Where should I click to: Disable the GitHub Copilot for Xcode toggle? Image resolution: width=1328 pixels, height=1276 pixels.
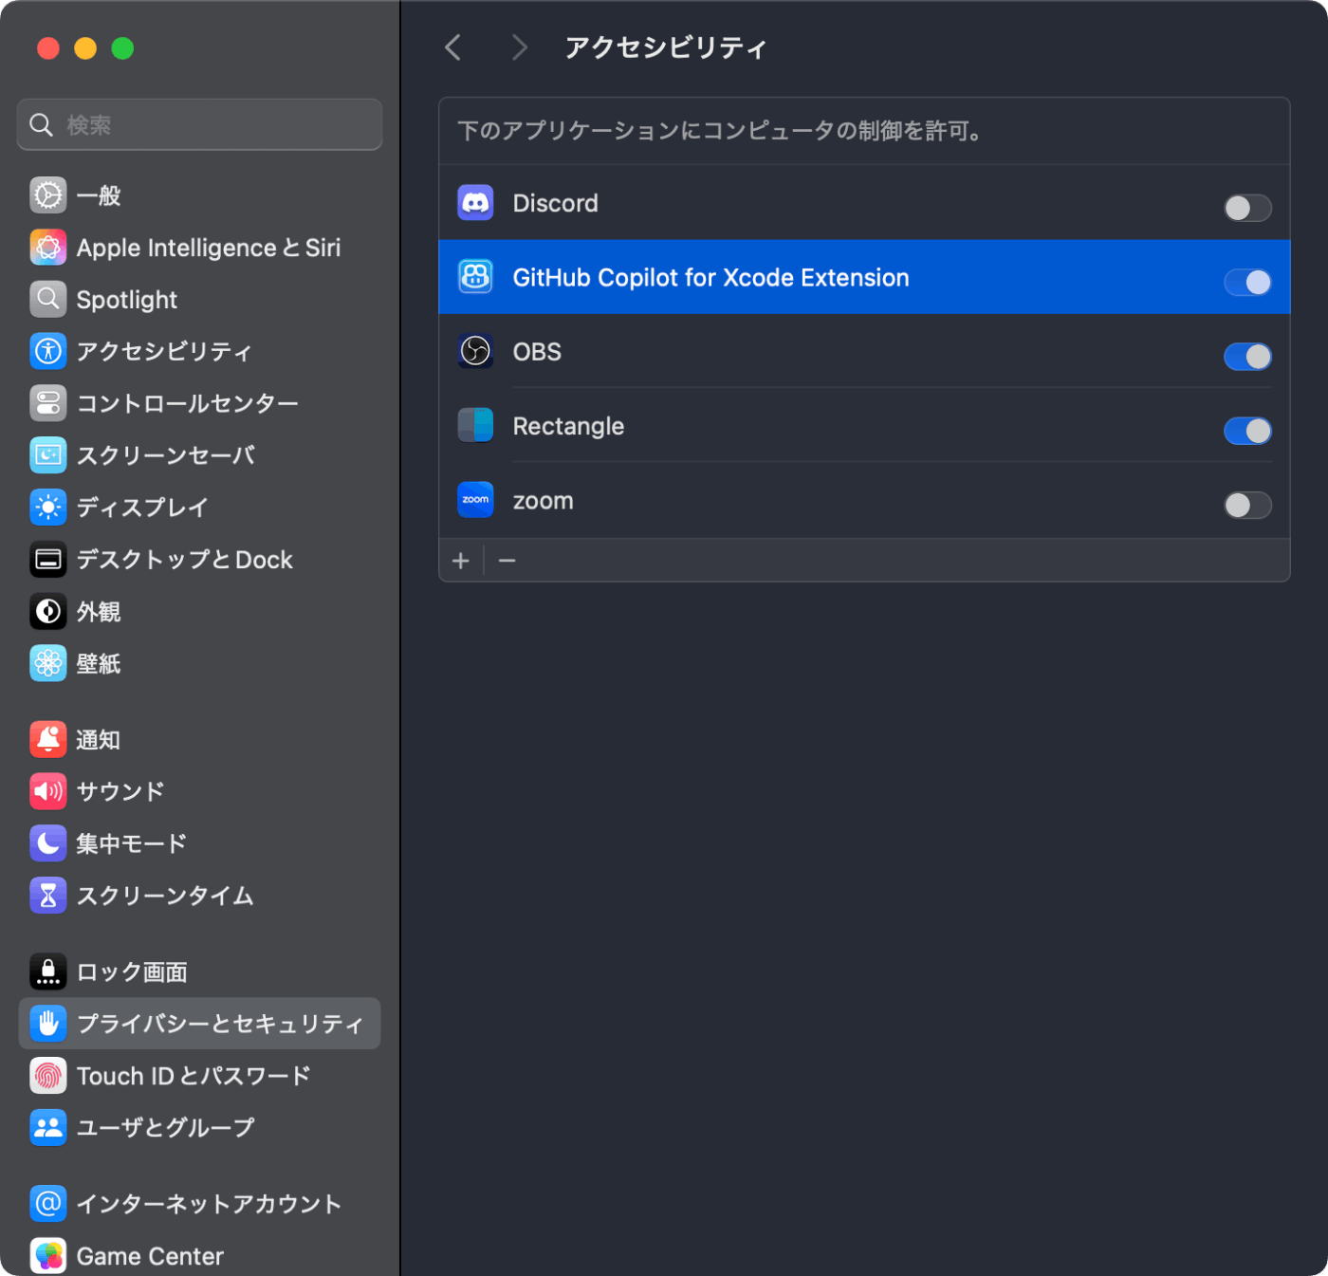tap(1247, 282)
